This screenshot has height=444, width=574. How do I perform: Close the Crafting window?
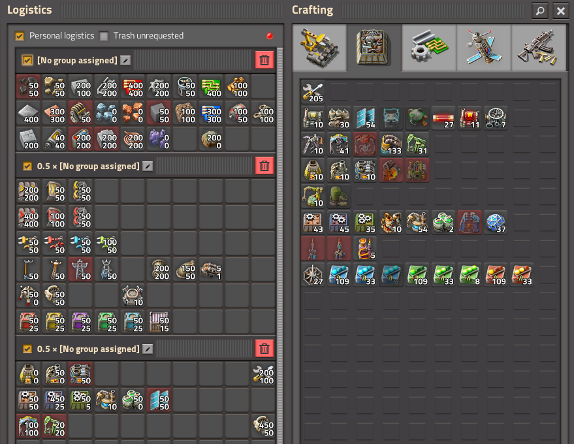tap(561, 10)
